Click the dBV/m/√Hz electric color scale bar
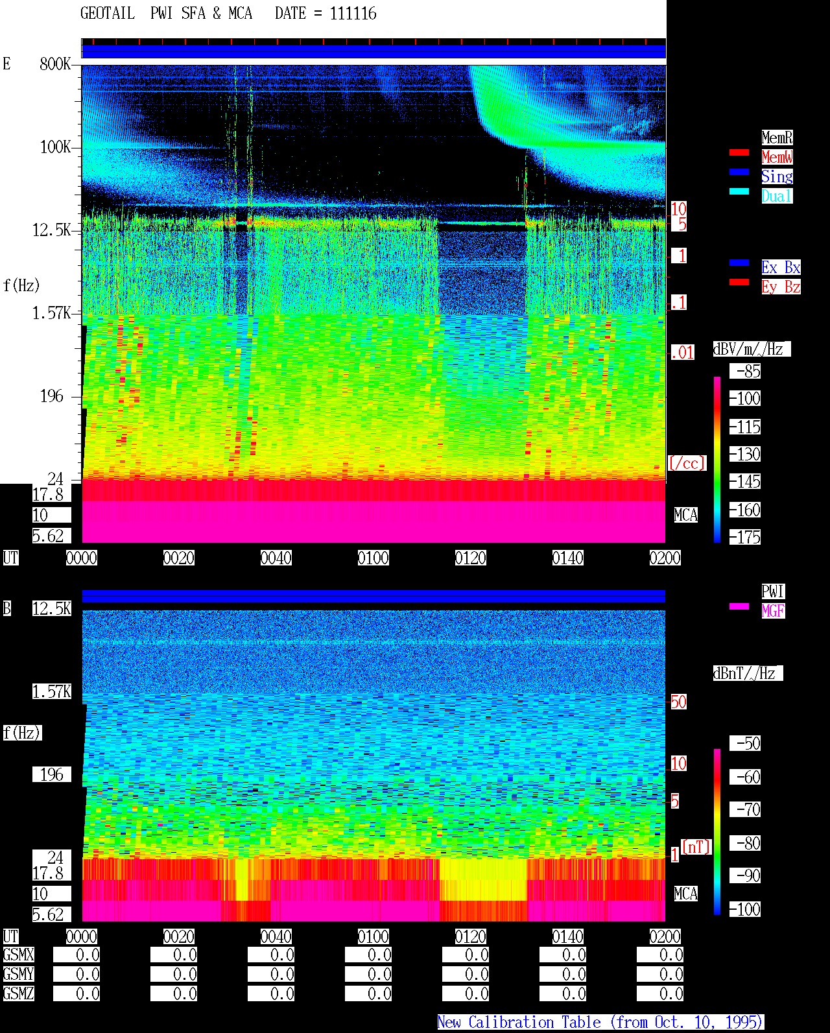The width and height of the screenshot is (830, 1033). pos(717,459)
